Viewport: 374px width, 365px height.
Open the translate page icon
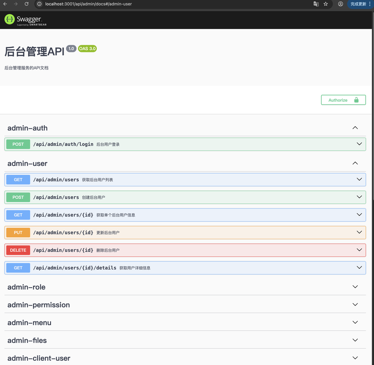tap(316, 4)
